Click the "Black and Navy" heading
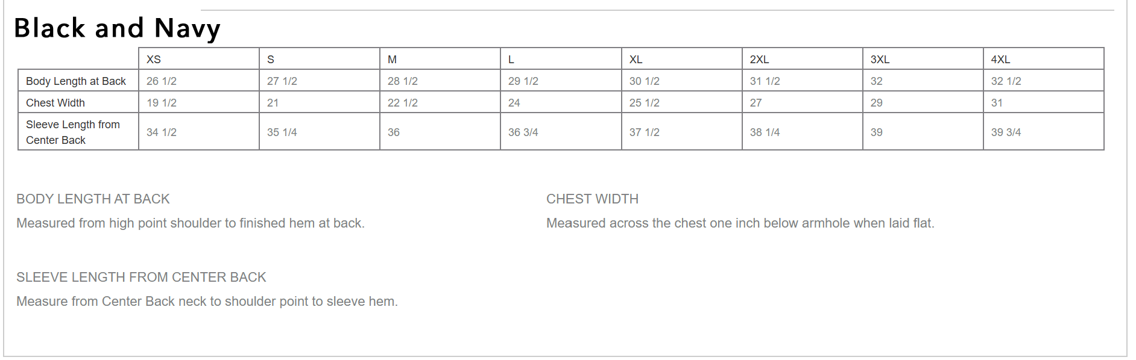Image resolution: width=1136 pixels, height=360 pixels. 117,28
